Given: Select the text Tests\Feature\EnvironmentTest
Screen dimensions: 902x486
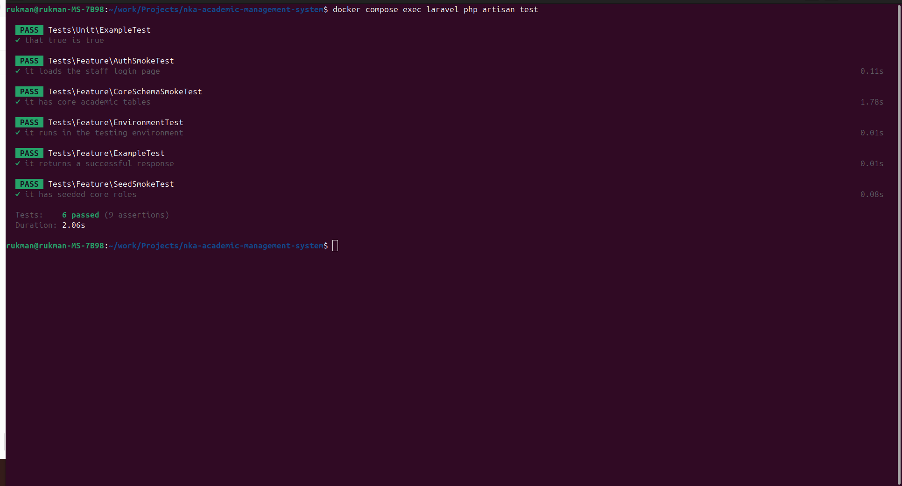Looking at the screenshot, I should click(116, 122).
